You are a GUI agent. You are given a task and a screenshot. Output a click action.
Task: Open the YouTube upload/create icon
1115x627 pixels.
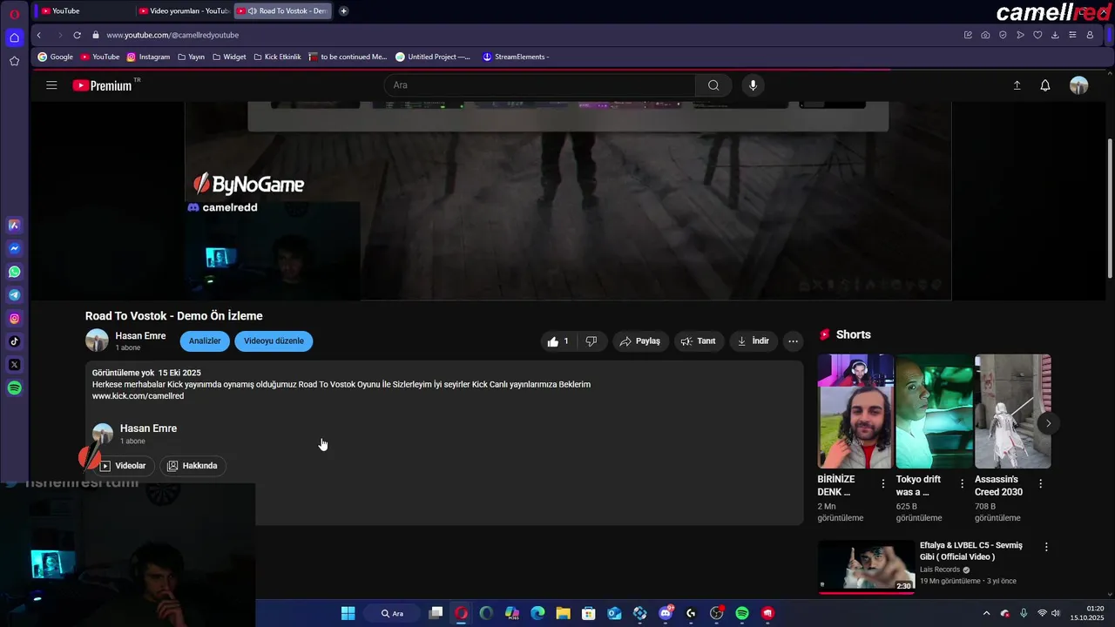1017,85
